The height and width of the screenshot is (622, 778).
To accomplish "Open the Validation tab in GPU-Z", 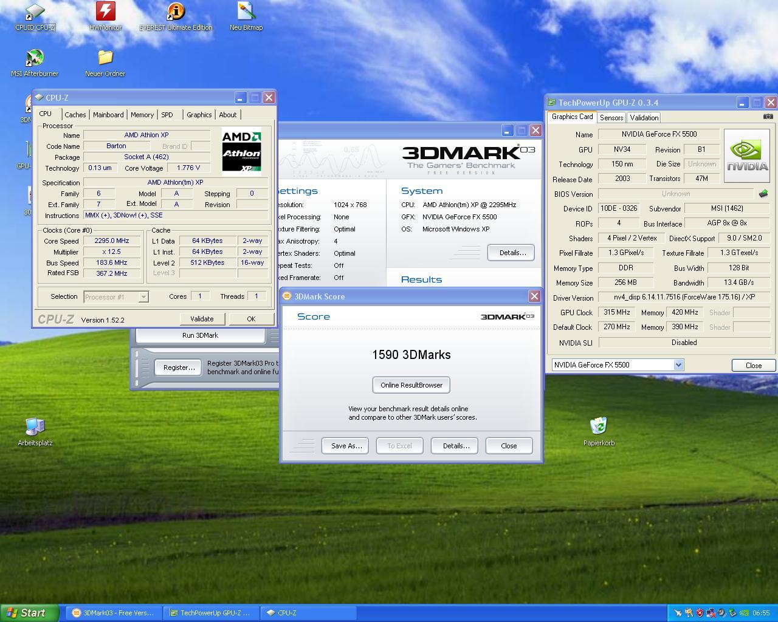I will pos(644,118).
